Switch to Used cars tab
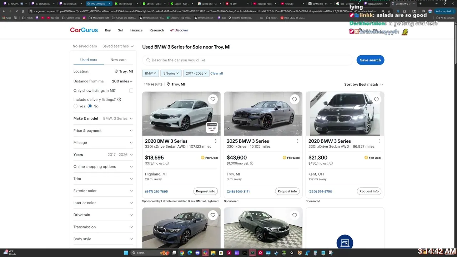The height and width of the screenshot is (257, 457). pos(89,60)
